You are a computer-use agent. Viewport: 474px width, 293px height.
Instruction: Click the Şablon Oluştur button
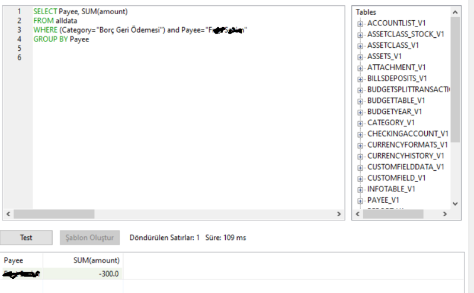click(x=89, y=238)
